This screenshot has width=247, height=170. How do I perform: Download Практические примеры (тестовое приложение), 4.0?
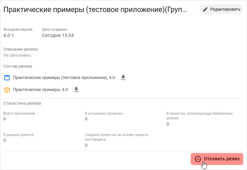pyautogui.click(x=123, y=78)
